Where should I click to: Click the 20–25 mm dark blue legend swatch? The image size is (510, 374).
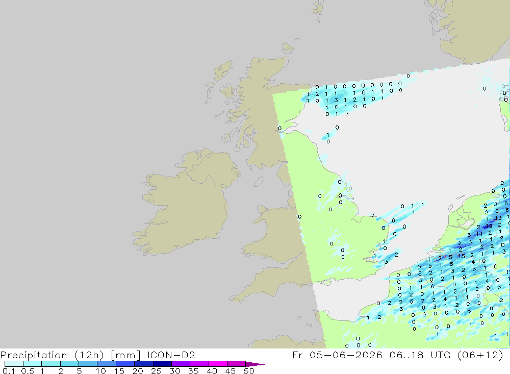[144, 364]
